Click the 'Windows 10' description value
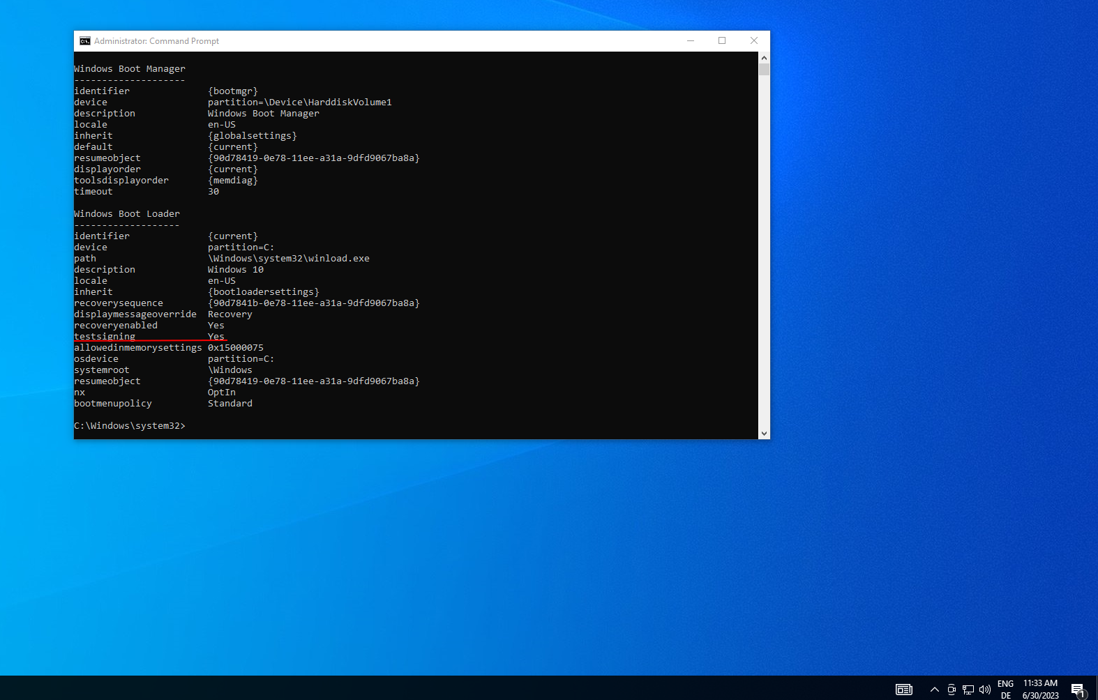1098x700 pixels. 236,270
